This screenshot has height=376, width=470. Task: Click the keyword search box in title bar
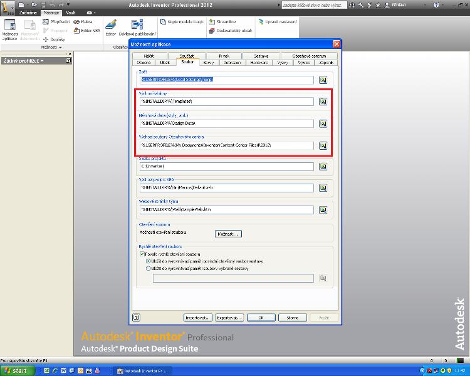(x=314, y=5)
